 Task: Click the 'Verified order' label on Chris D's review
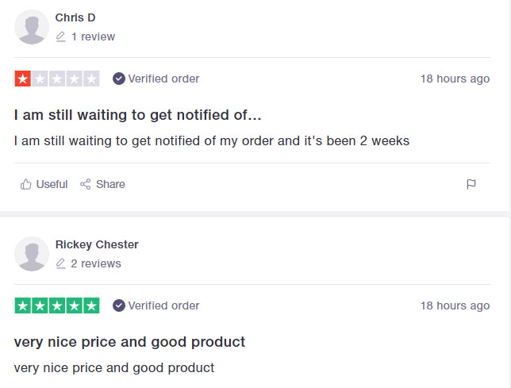point(163,79)
